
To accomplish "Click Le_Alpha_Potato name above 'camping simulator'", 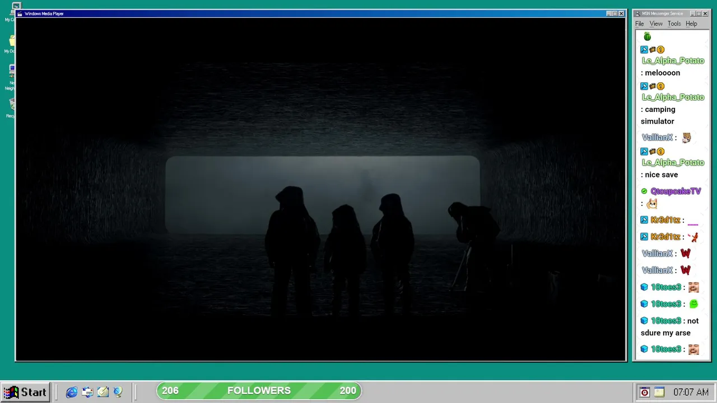I will click(x=673, y=97).
